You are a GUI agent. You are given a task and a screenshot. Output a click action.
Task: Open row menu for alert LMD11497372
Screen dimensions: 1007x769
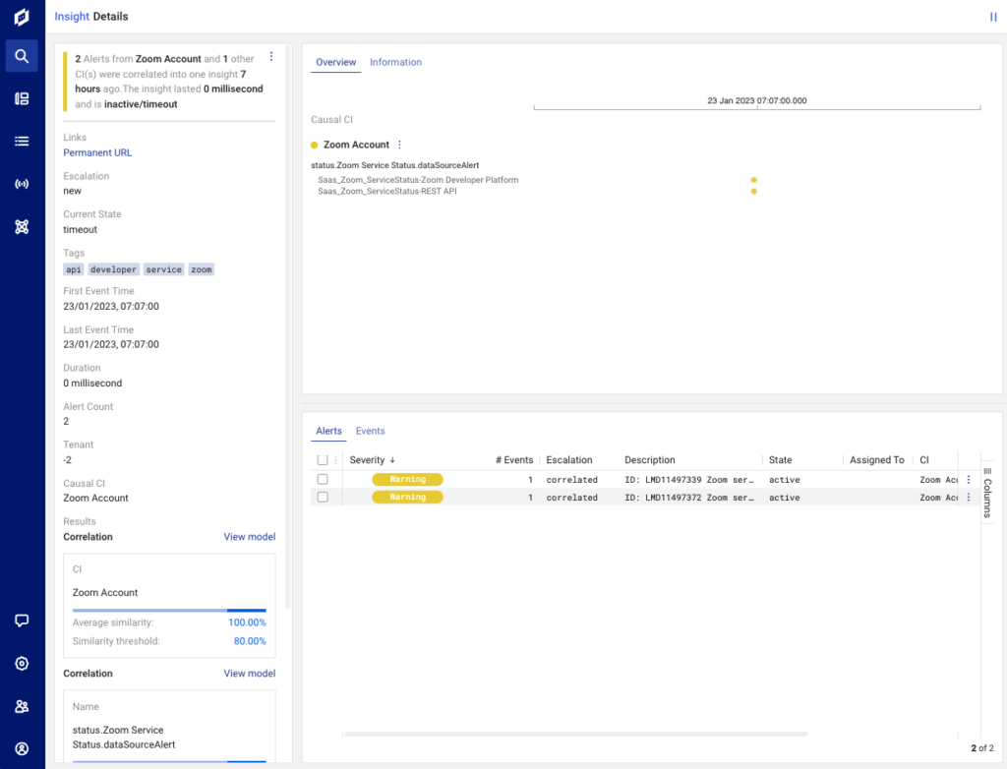point(969,498)
